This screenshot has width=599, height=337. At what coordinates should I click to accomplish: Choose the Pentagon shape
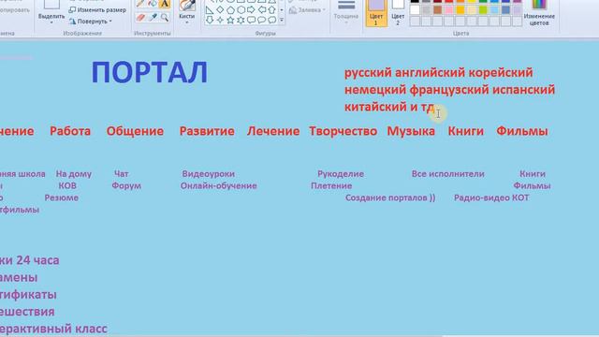click(230, 10)
